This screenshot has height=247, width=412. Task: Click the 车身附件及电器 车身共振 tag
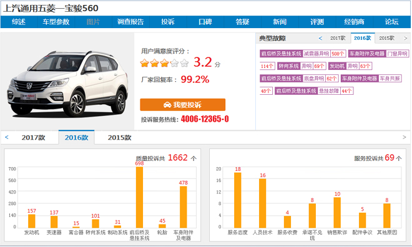click(x=371, y=79)
